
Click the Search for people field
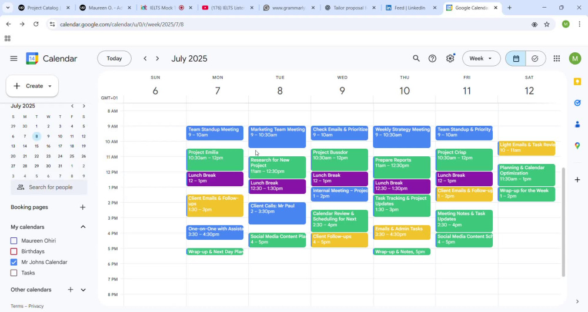coord(49,187)
